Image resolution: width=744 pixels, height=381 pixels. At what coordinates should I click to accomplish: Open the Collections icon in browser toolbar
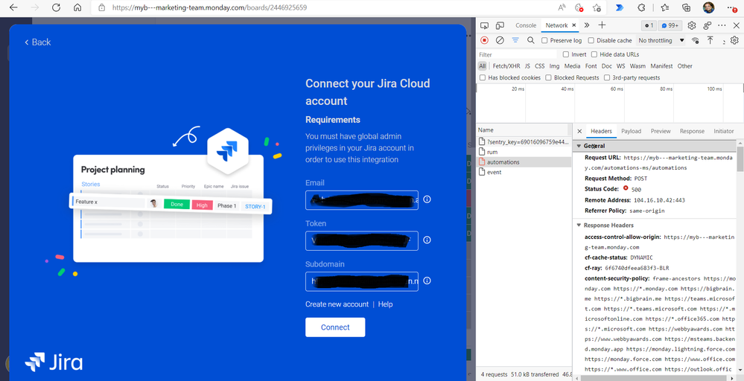click(x=686, y=7)
